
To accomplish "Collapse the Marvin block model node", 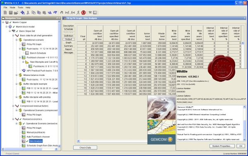I will [7, 27].
